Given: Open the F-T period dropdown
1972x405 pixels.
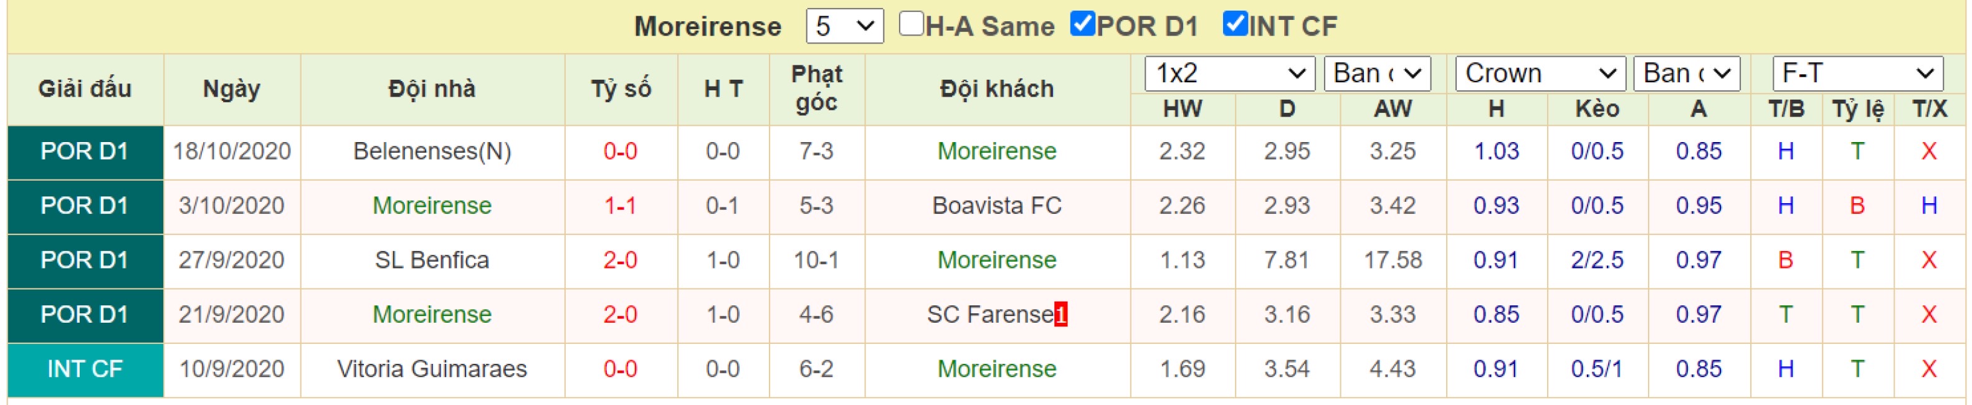Looking at the screenshot, I should (1858, 74).
